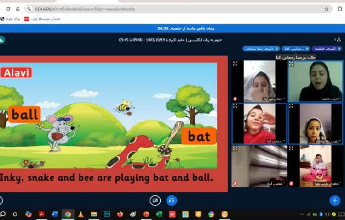Expand the teacher's webcam to fullscreen

coord(291,64)
